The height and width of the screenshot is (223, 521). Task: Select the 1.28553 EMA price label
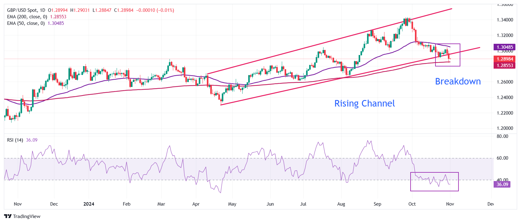505,66
